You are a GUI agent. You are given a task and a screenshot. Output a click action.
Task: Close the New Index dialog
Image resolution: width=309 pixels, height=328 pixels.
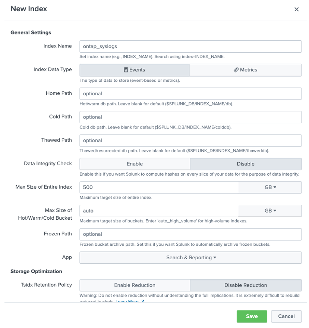pos(296,9)
